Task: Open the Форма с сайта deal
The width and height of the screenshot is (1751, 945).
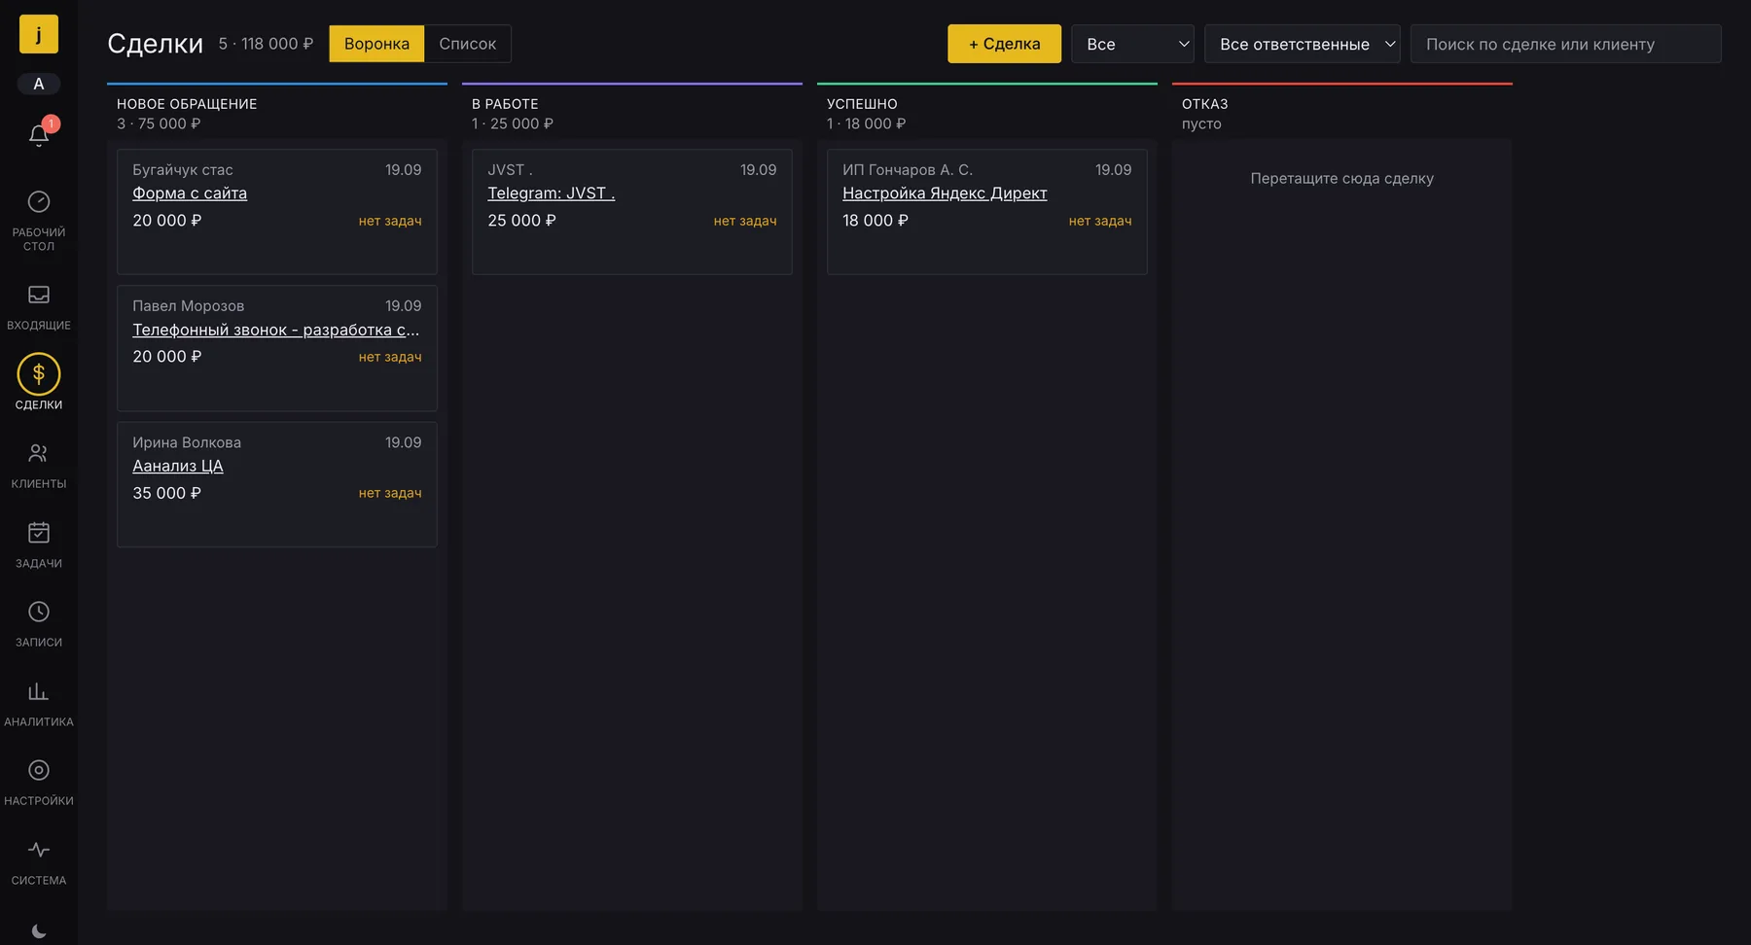Action: (190, 193)
